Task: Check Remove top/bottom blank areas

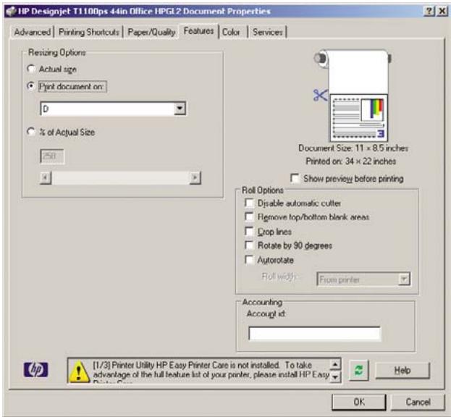Action: click(x=249, y=216)
